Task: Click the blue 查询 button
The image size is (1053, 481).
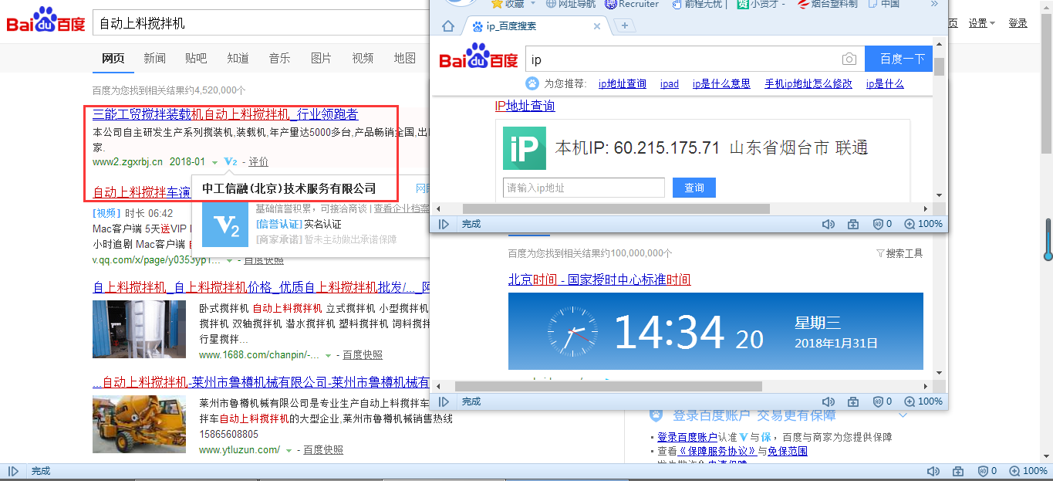Action: [694, 188]
